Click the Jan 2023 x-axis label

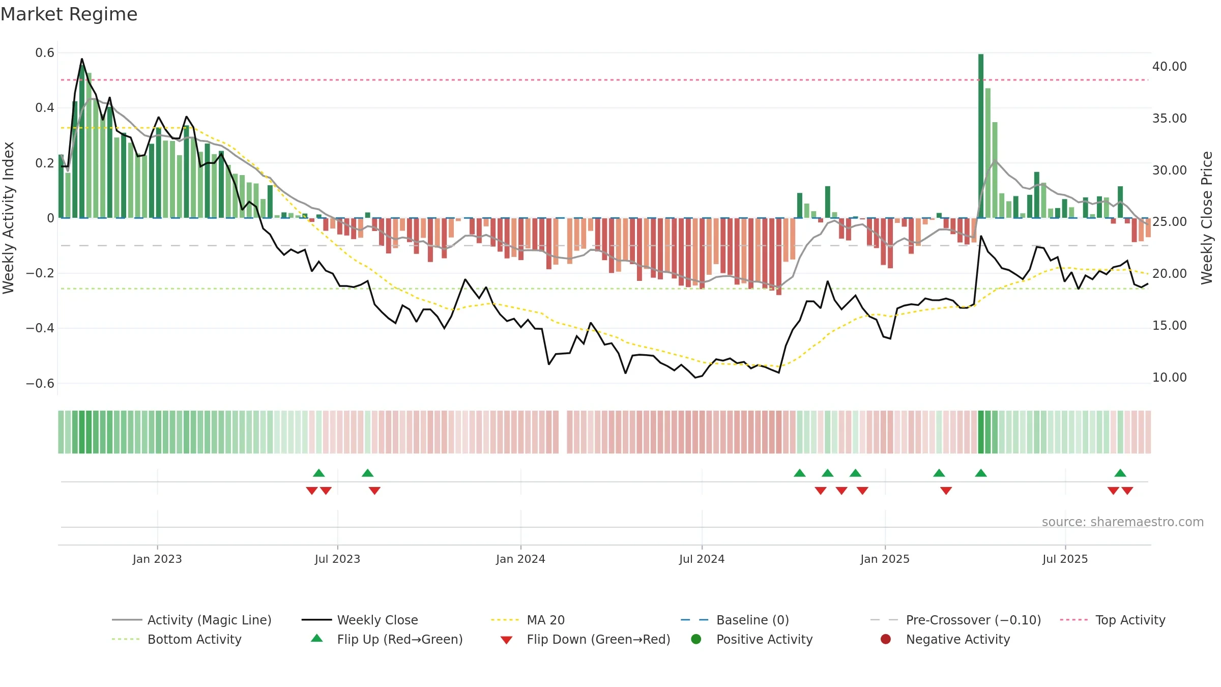[157, 559]
